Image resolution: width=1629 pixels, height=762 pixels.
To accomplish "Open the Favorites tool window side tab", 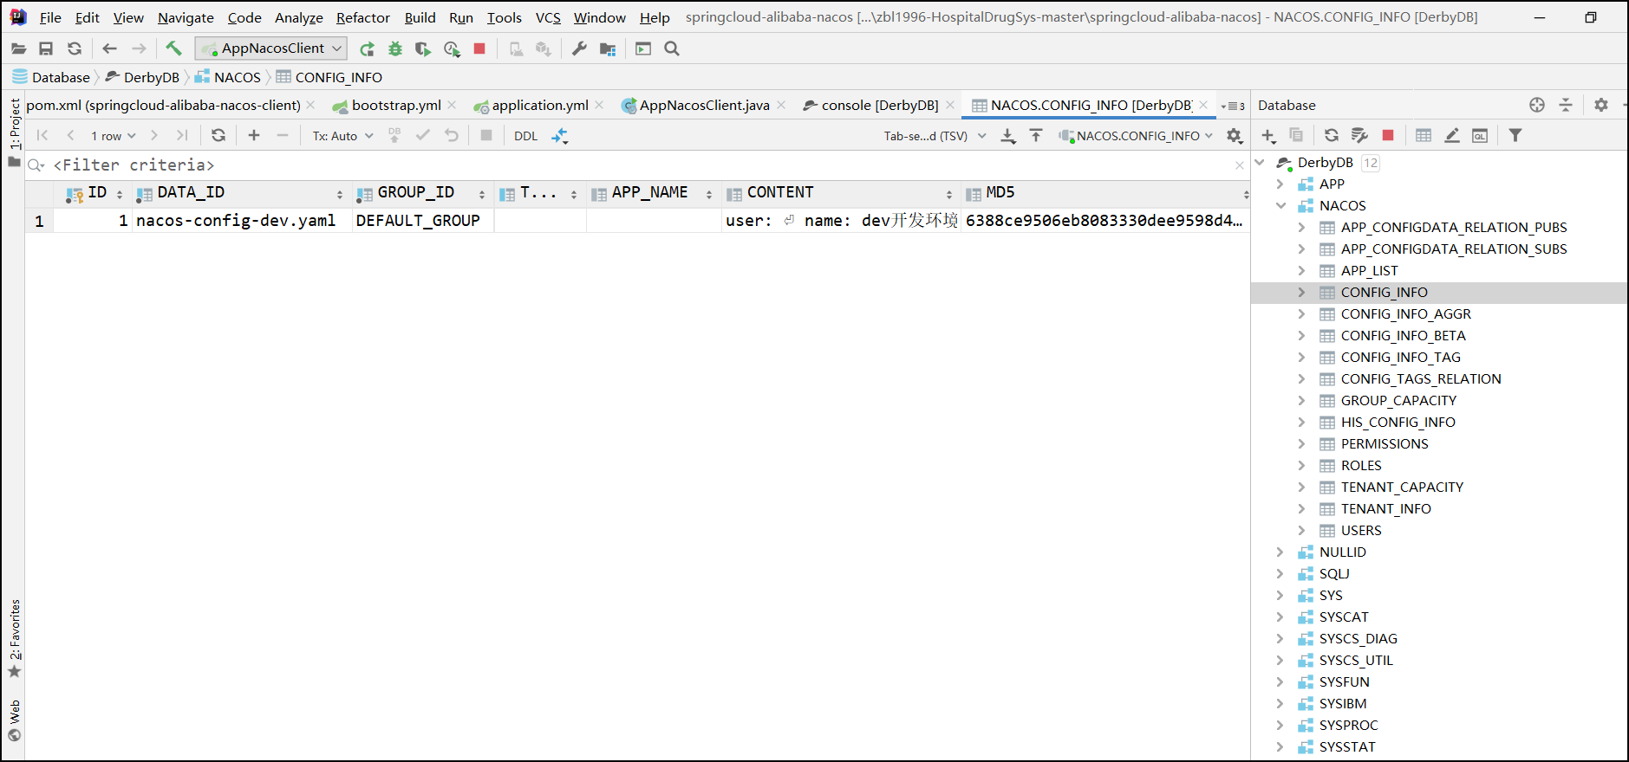I will pyautogui.click(x=14, y=638).
